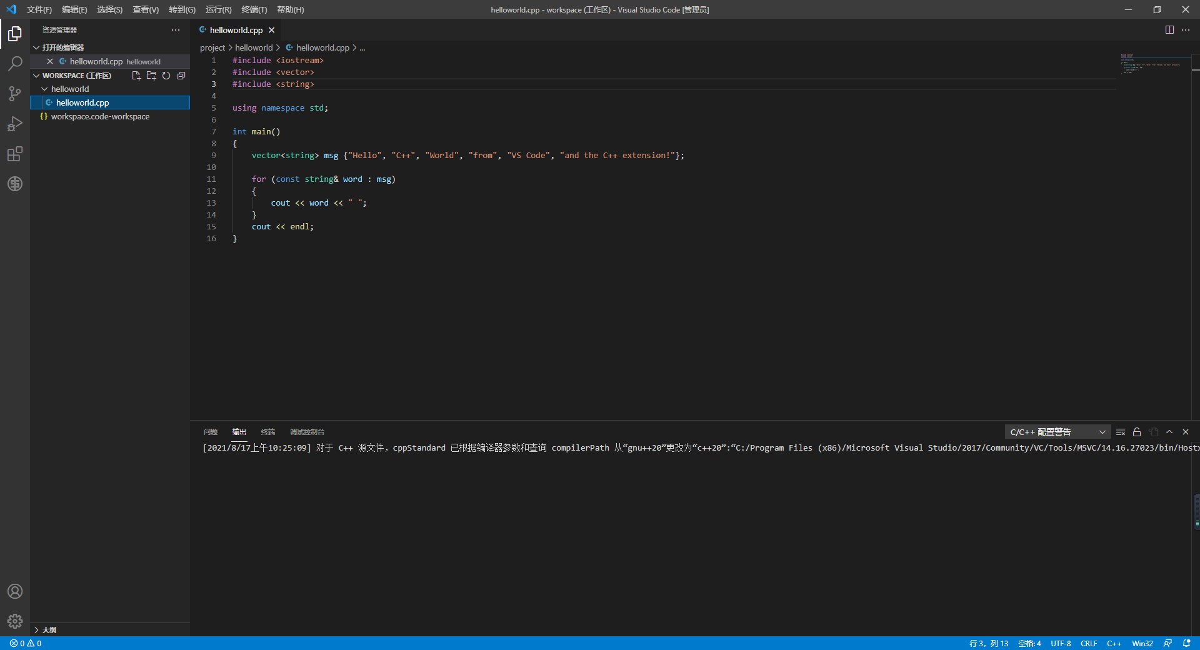1200x650 pixels.
Task: Change encoding via UTF-8 status item
Action: (1061, 643)
